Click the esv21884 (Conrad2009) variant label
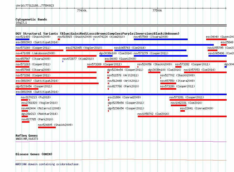Viewport: 234px width, 172px height. [x=124, y=97]
